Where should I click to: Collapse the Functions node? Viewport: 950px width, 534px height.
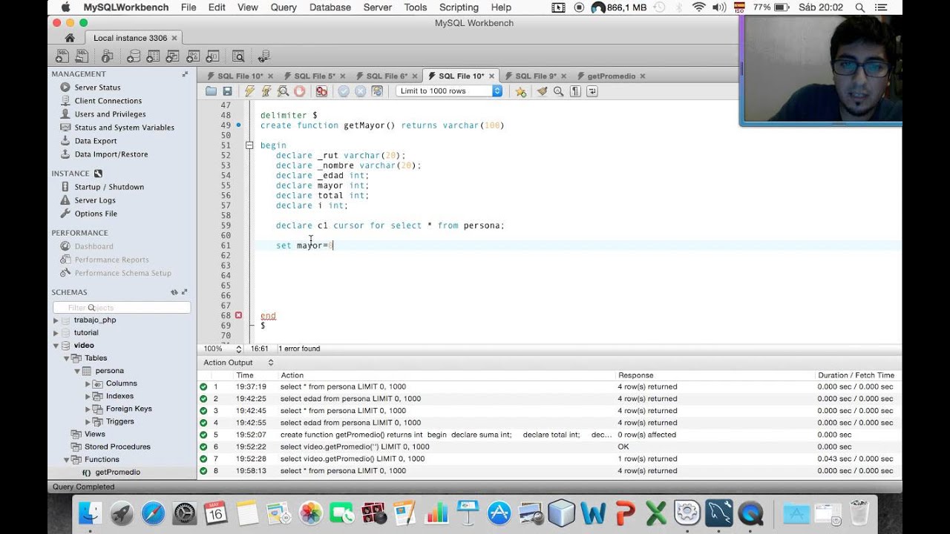[x=66, y=459]
